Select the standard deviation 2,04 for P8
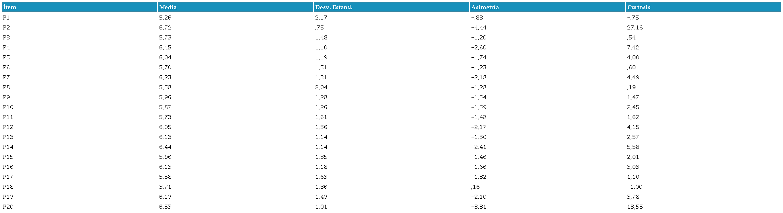Image resolution: width=783 pixels, height=213 pixels. click(x=321, y=87)
